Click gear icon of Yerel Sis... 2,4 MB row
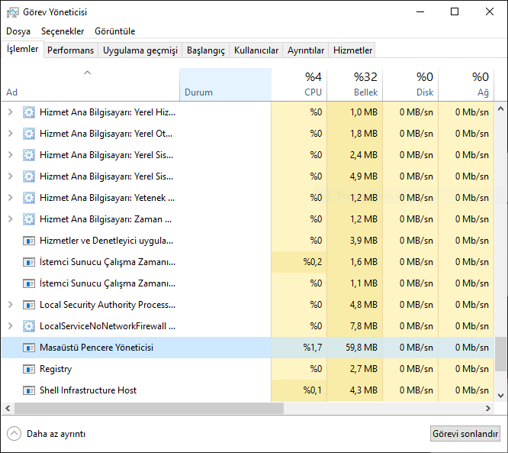This screenshot has width=508, height=453. coord(29,155)
